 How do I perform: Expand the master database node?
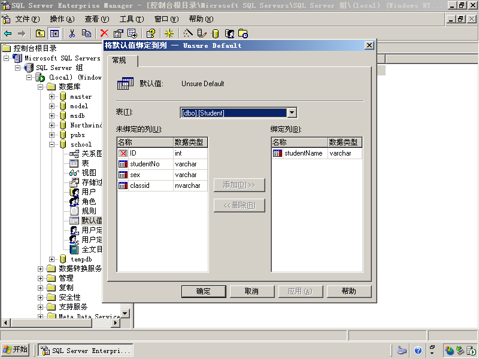tap(52, 96)
